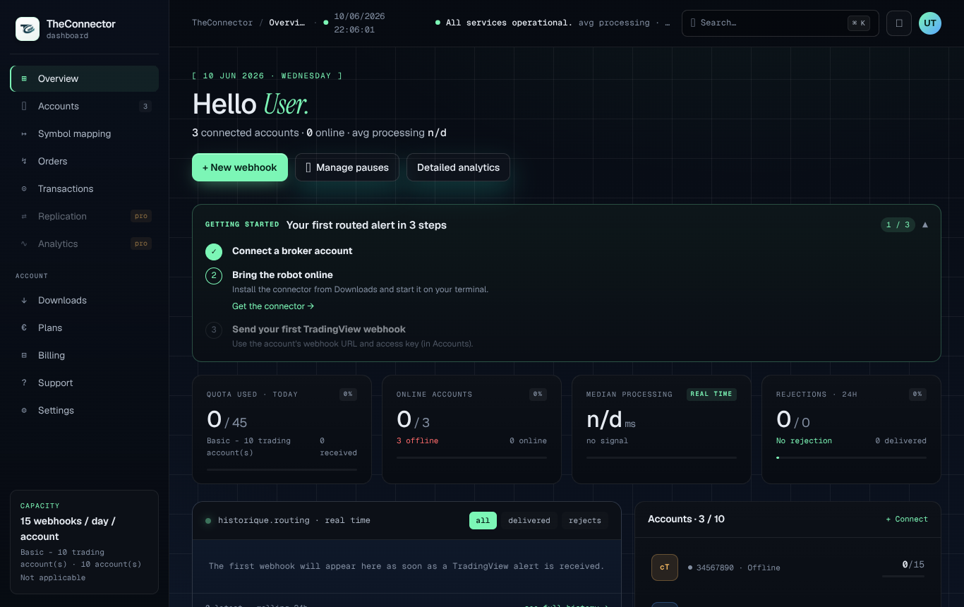Click the Settings gear icon
Viewport: 964px width, 607px height.
coord(24,410)
